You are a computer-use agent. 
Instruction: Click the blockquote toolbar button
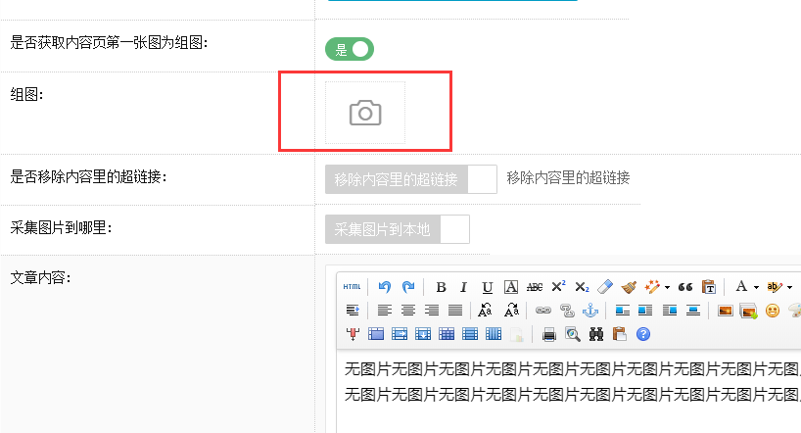tap(685, 287)
